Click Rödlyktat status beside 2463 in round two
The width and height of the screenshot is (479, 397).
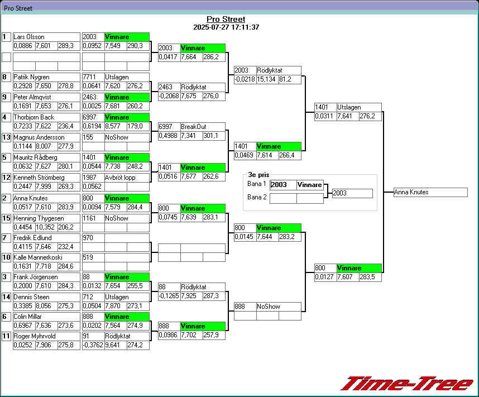(x=203, y=87)
